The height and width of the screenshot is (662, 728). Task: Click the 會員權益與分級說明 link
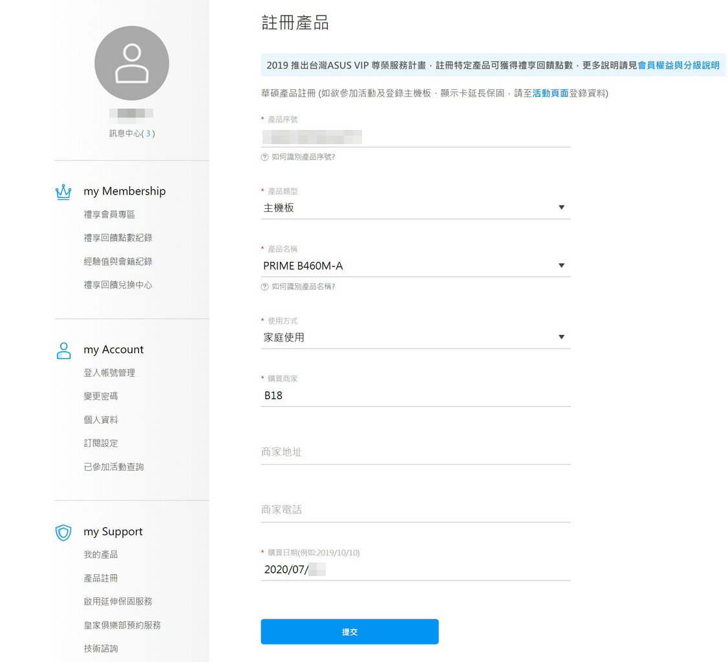click(x=678, y=65)
